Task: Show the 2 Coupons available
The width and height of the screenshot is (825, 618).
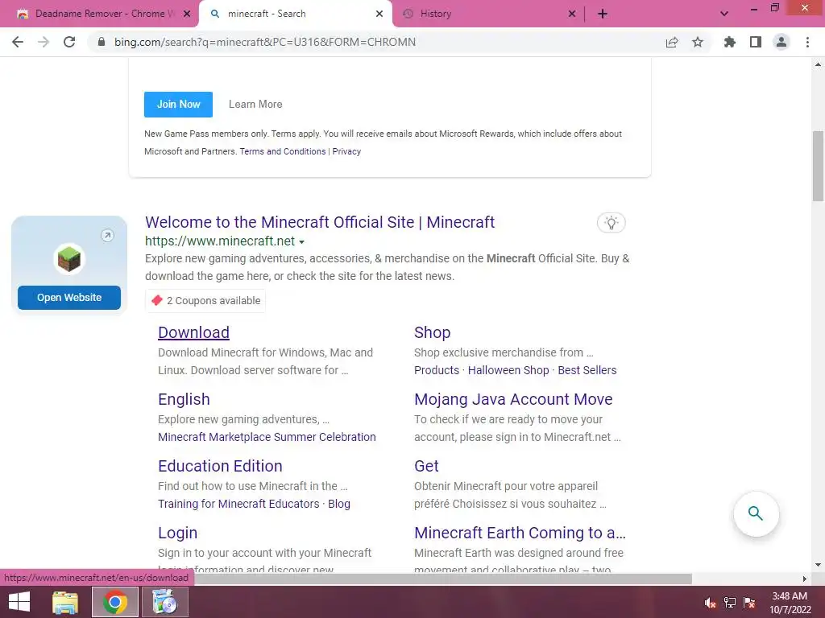Action: click(x=205, y=301)
